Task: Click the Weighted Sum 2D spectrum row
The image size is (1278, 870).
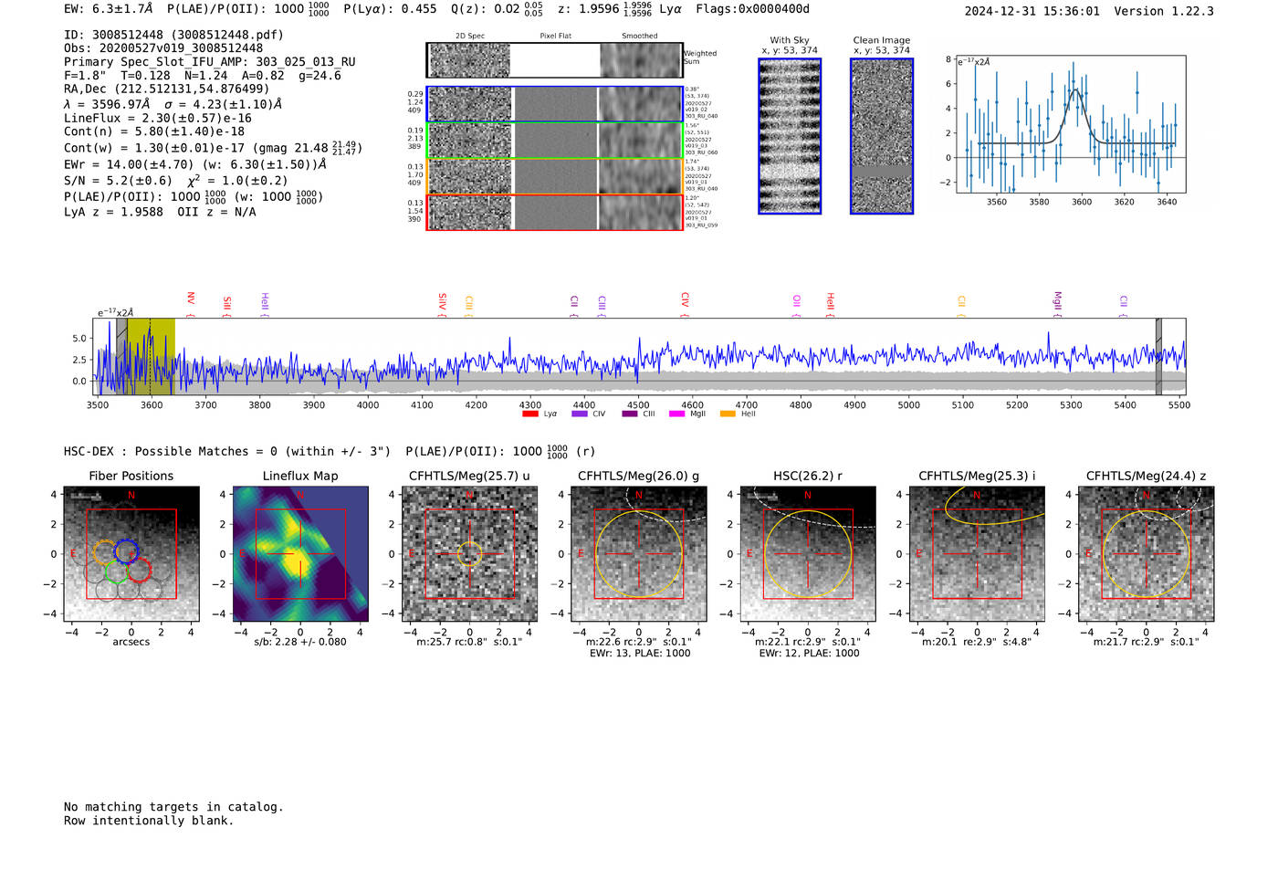Action: pyautogui.click(x=555, y=60)
